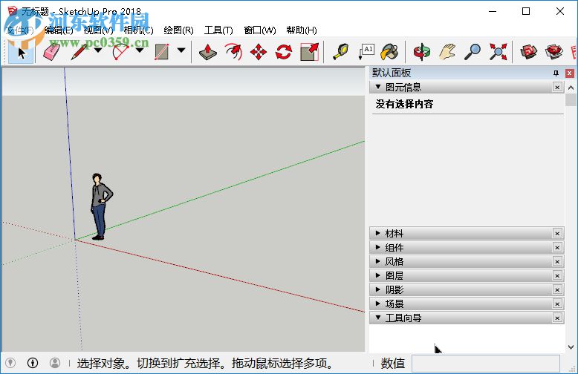Click the tray scrollbar down arrow
The width and height of the screenshot is (578, 374).
(x=571, y=347)
